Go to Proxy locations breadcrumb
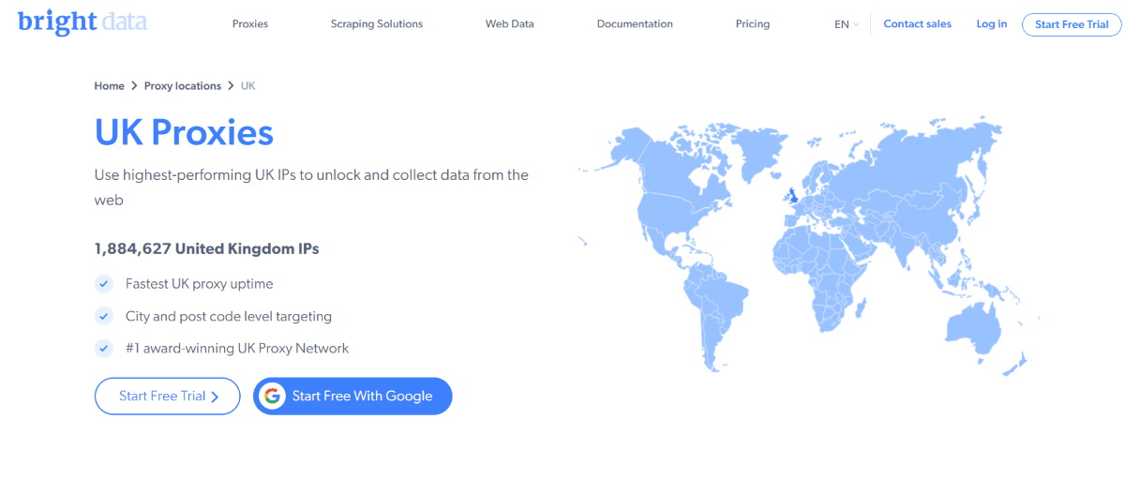 (183, 86)
